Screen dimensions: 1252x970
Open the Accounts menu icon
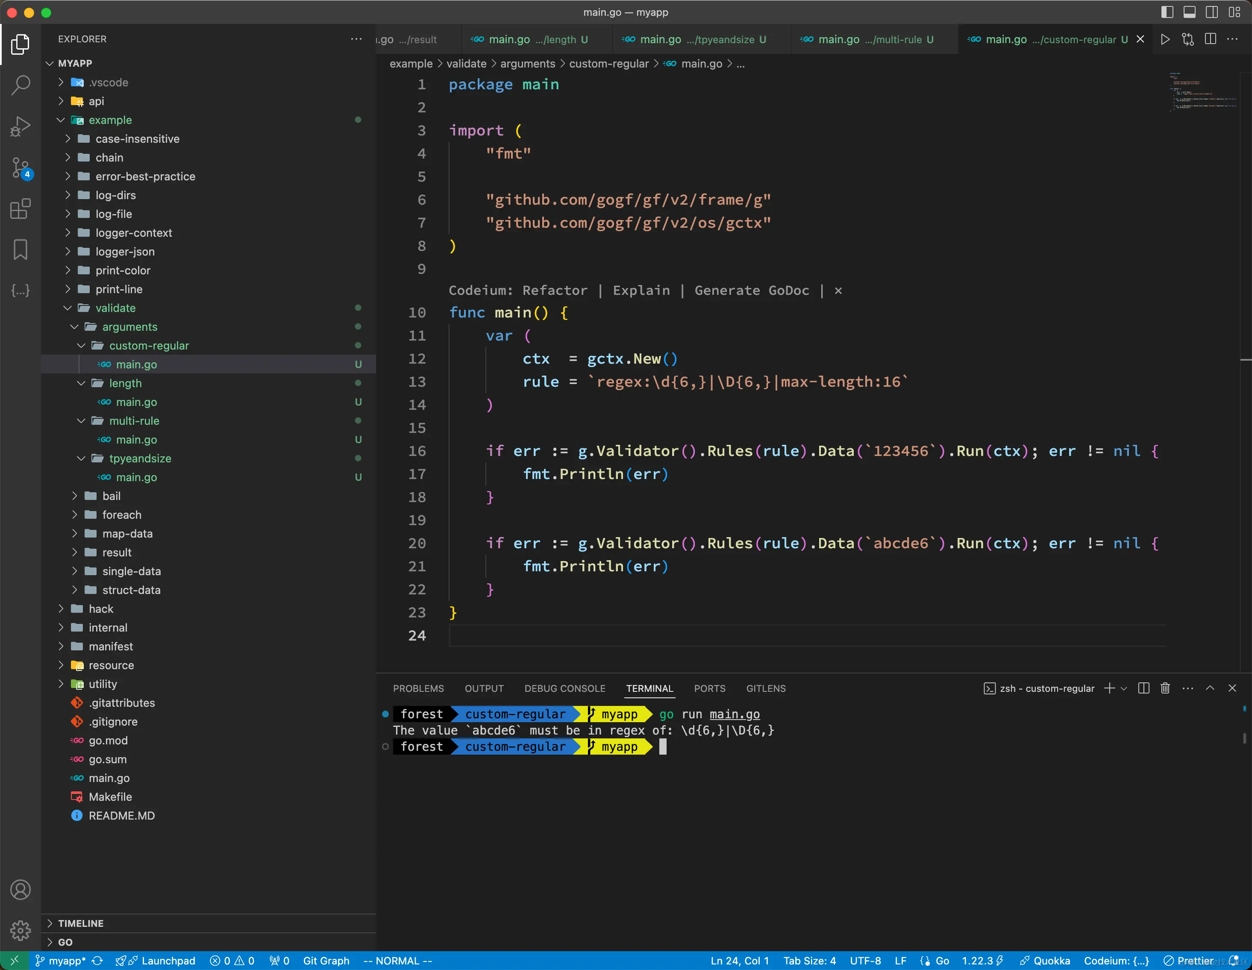click(x=20, y=889)
